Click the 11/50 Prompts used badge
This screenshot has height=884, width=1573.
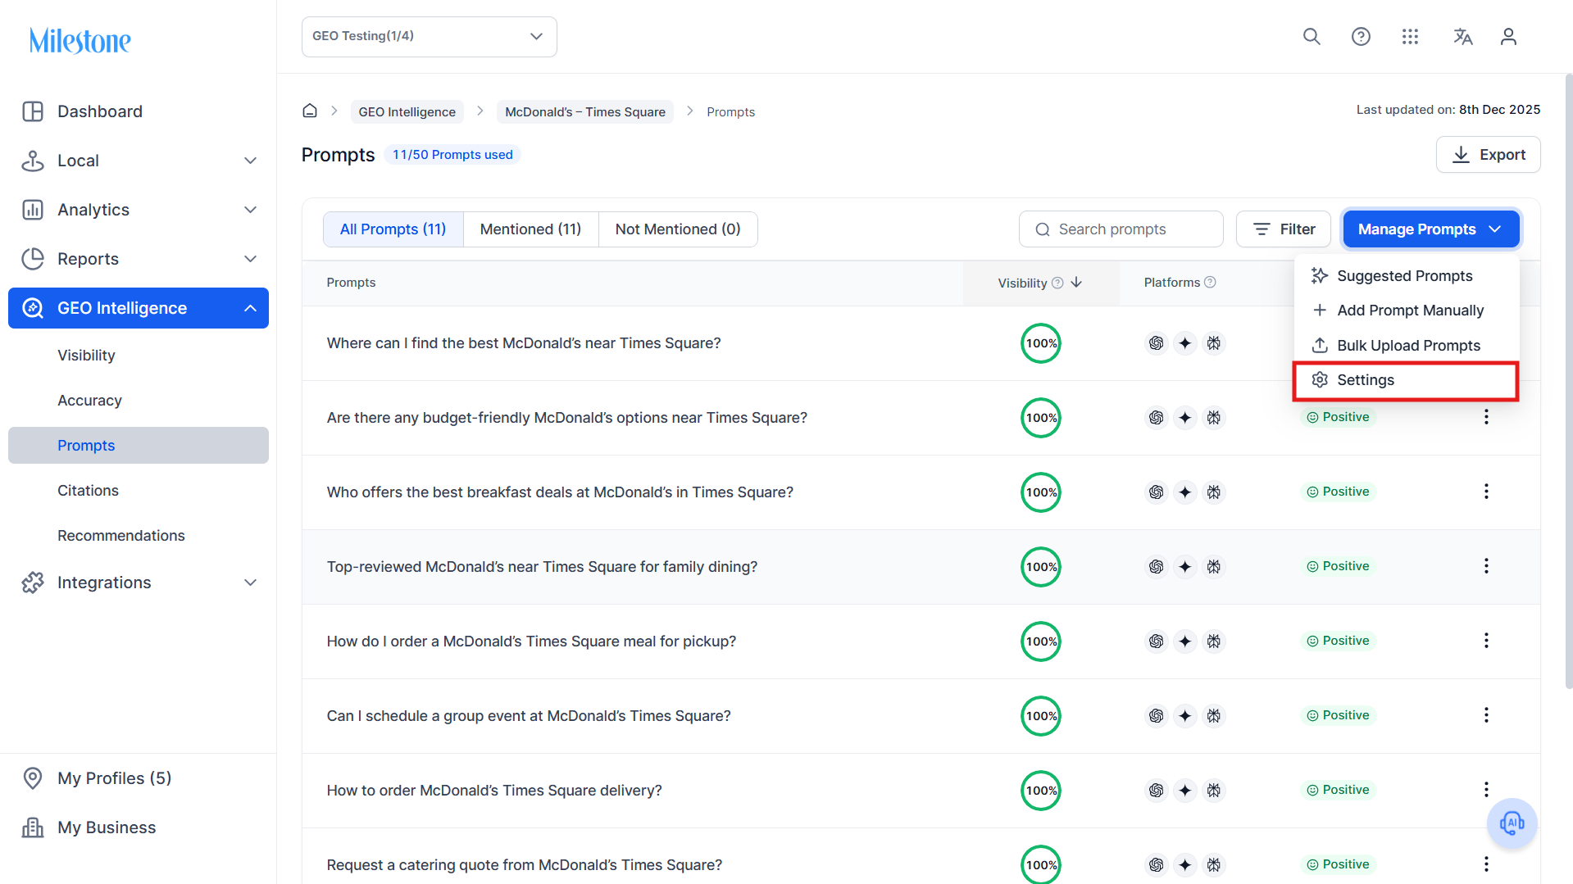coord(452,155)
